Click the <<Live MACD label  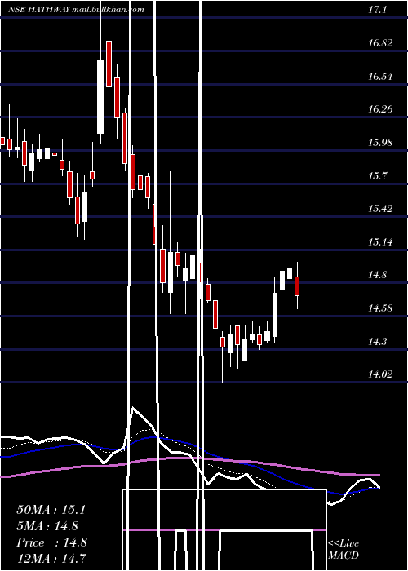click(344, 550)
